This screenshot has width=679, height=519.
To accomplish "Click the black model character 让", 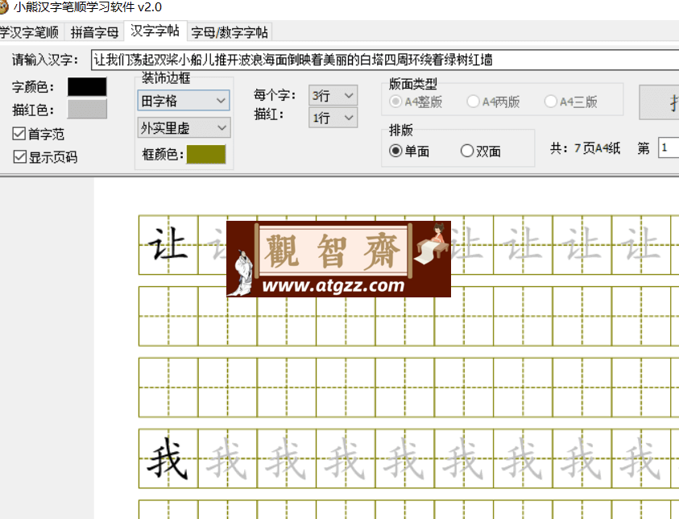I will click(168, 245).
